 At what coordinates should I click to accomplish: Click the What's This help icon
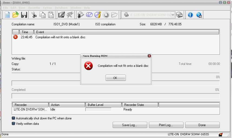point(199,15)
